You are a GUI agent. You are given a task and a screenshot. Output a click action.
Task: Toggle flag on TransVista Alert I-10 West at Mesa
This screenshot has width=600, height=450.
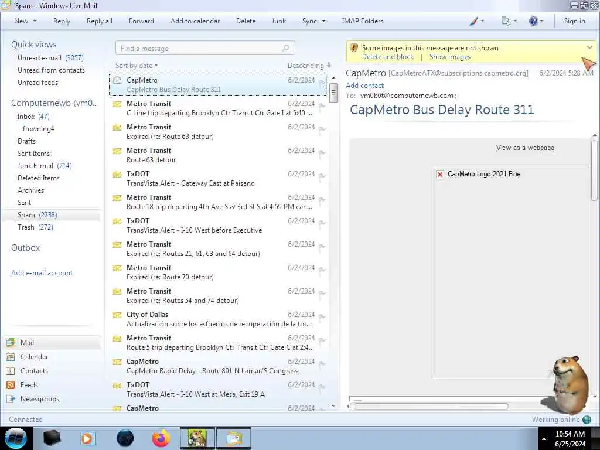tap(322, 387)
